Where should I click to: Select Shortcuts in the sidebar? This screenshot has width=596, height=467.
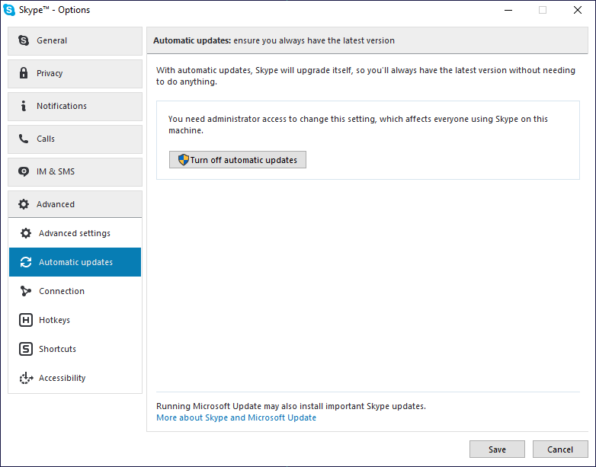[x=75, y=349]
